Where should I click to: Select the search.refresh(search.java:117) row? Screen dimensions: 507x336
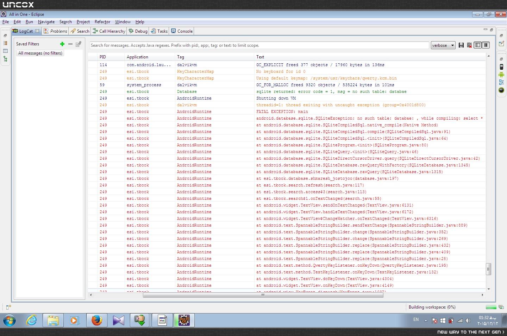(x=287, y=185)
